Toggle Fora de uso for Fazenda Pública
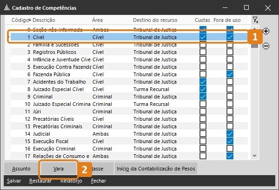The width and height of the screenshot is (279, 190). tap(230, 74)
